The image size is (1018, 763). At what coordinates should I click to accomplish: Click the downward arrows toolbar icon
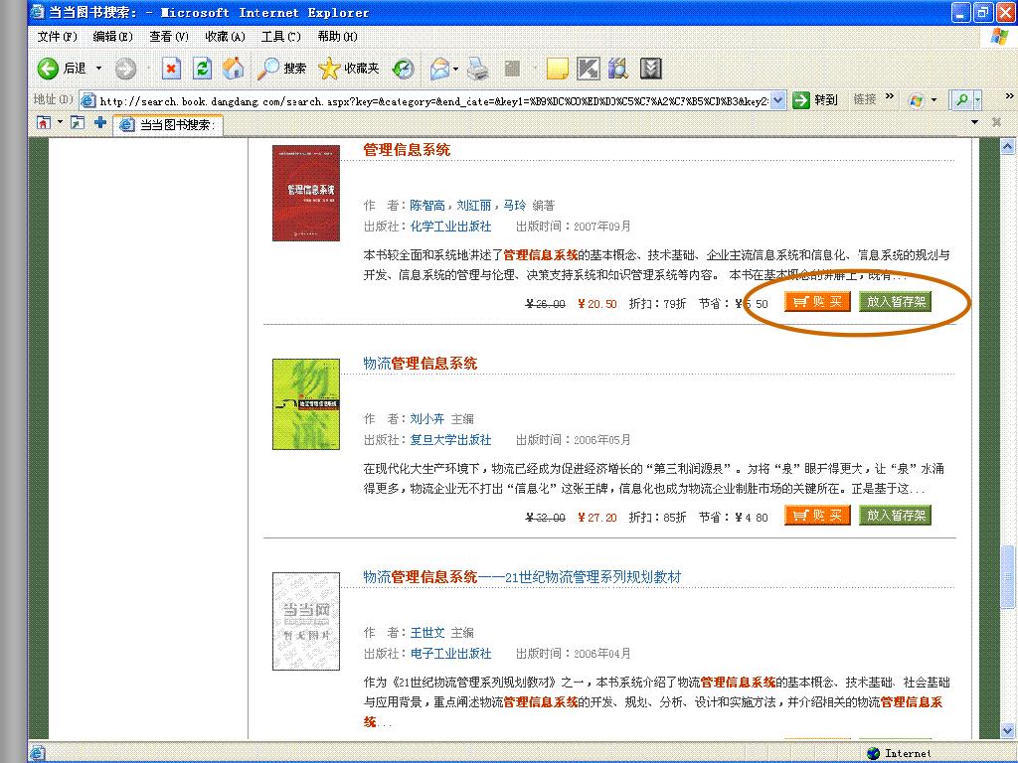pyautogui.click(x=650, y=69)
